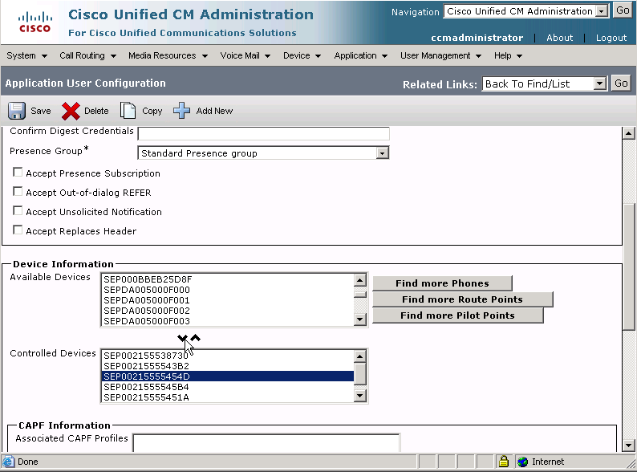Select highlighted SEP00215555454D in Controlled Devices
Viewport: 637px width, 472px height.
[228, 376]
